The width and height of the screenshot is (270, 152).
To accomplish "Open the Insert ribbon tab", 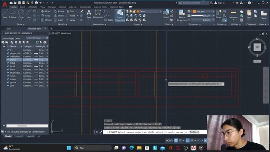I will pos(22,7).
